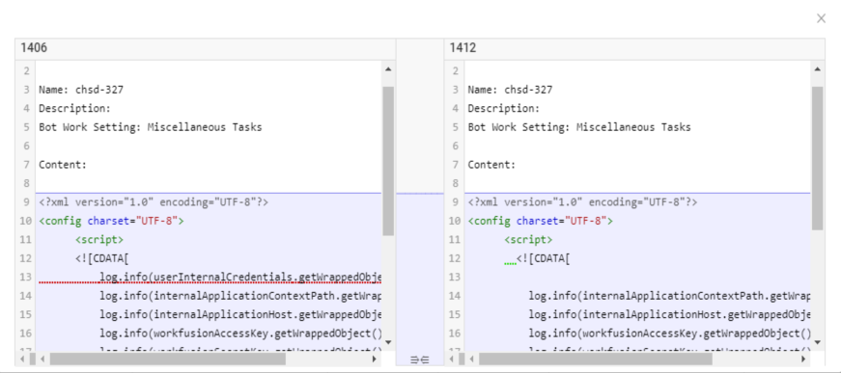
Task: Click line number 13 in the right gutter
Action: point(455,278)
